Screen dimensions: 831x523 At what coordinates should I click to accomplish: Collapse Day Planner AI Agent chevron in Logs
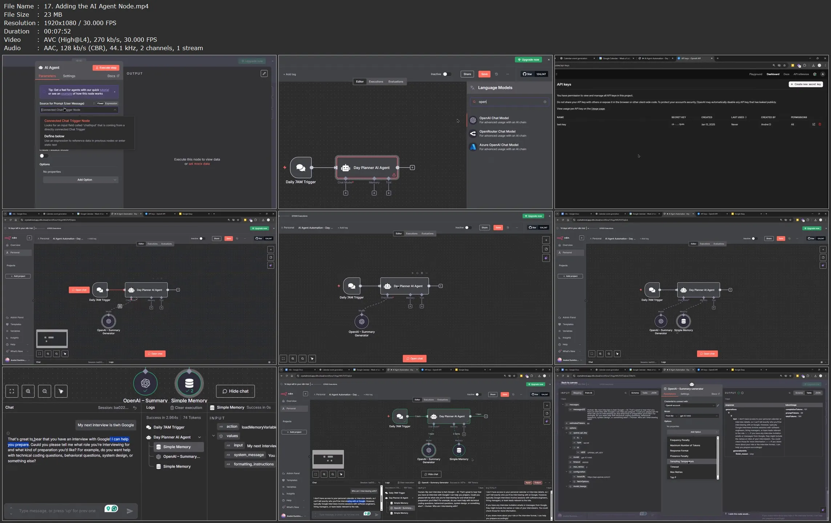click(199, 437)
